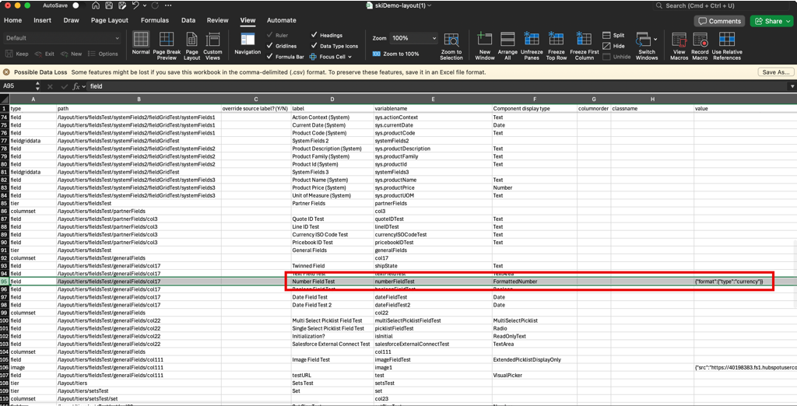Open the Page Layout tab

(x=110, y=20)
